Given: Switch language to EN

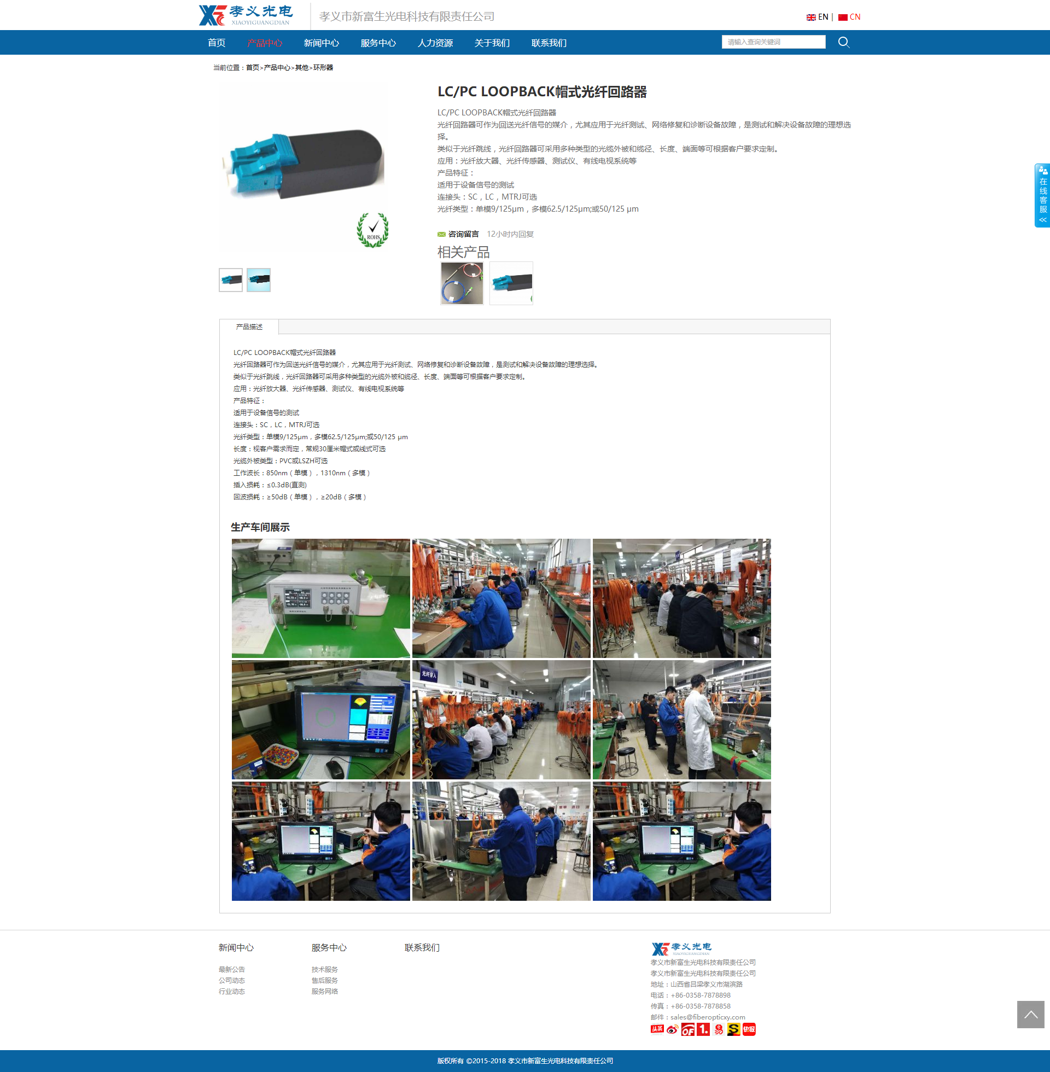Looking at the screenshot, I should coord(816,17).
